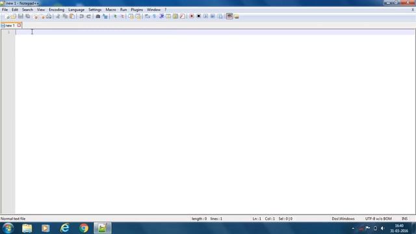Open the View menu

click(x=40, y=10)
